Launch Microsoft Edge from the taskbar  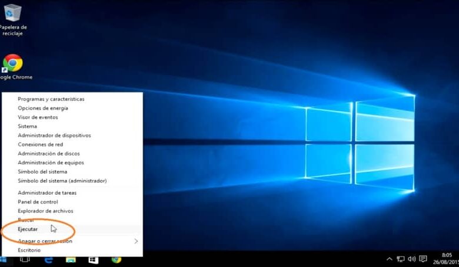point(49,259)
